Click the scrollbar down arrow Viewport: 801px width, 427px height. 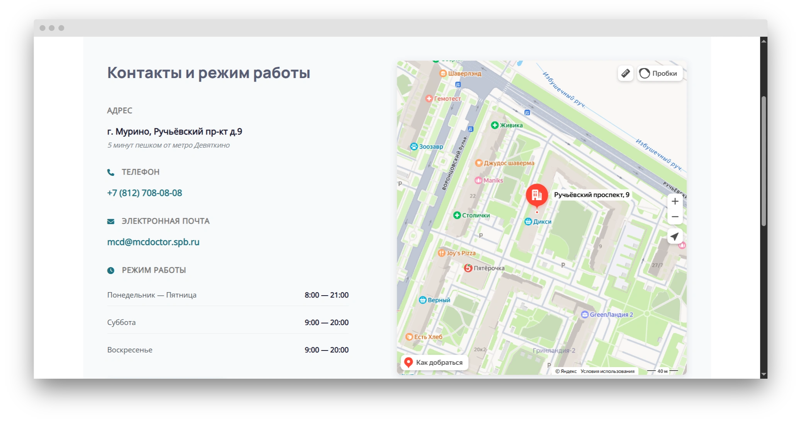[x=764, y=374]
